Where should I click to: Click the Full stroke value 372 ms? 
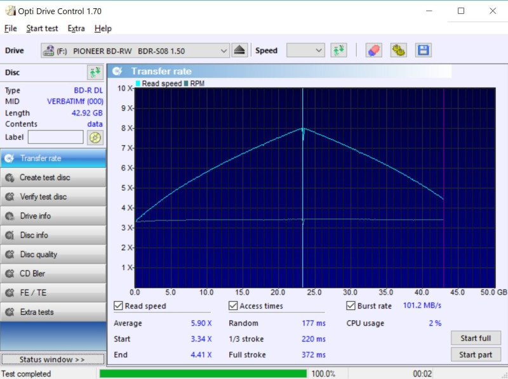click(x=314, y=355)
